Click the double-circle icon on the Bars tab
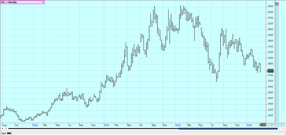Screen dimensions: 286x136 pyautogui.click(x=9, y=133)
